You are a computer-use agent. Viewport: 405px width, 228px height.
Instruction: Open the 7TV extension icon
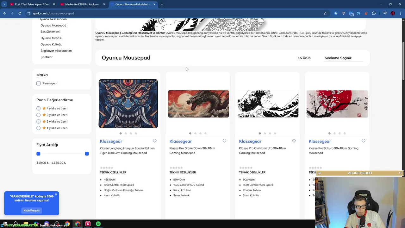tap(358, 13)
